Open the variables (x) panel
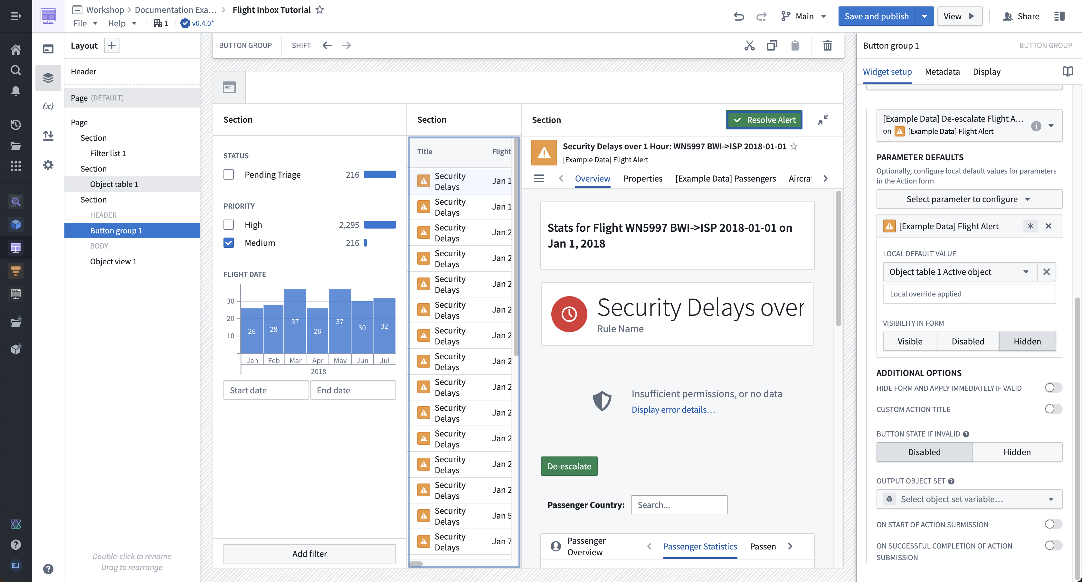 coord(48,106)
